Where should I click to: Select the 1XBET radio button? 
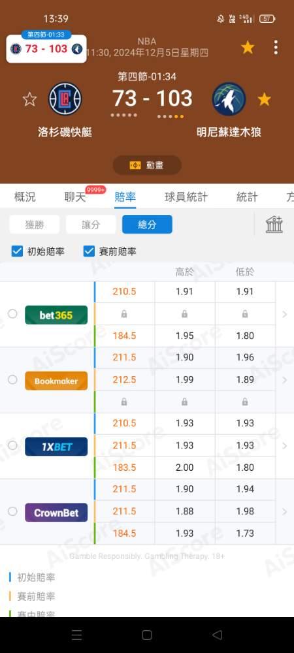(x=12, y=445)
